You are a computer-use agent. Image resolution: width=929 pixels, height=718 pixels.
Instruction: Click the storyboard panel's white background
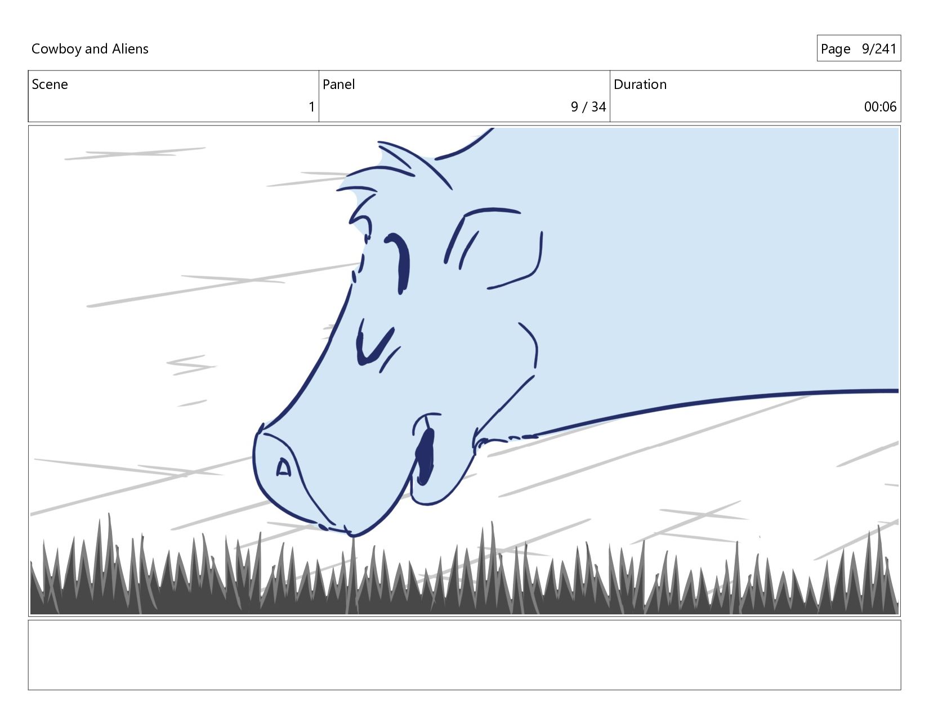(x=169, y=225)
